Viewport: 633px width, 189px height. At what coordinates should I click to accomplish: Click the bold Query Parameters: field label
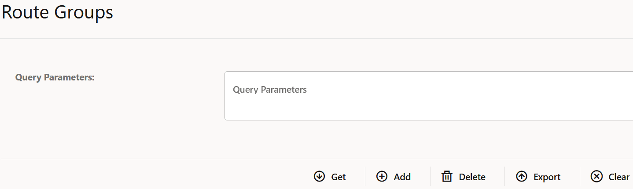click(x=55, y=77)
